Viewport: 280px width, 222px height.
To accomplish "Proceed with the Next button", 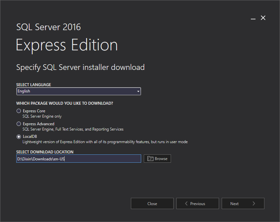I will tap(243, 203).
